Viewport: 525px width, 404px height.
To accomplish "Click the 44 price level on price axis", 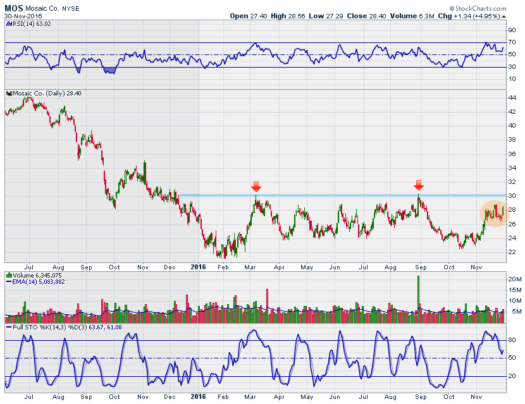I will (512, 98).
